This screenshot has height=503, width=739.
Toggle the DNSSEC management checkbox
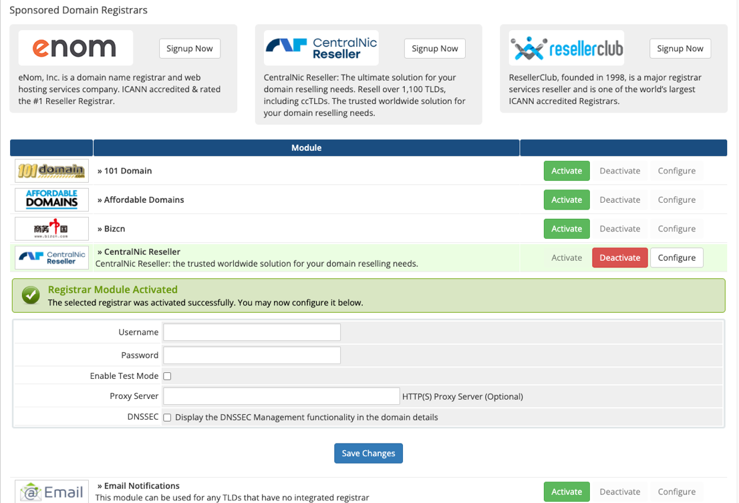point(167,418)
